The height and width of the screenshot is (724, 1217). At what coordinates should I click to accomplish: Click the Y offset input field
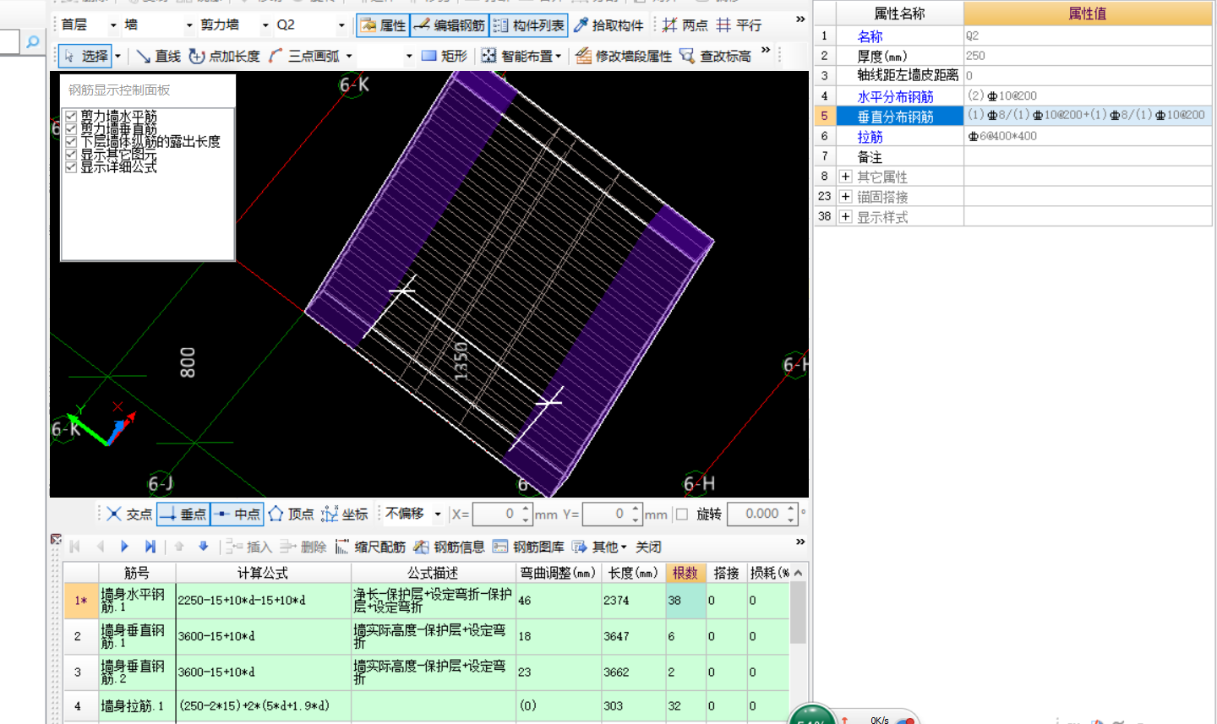coord(606,514)
